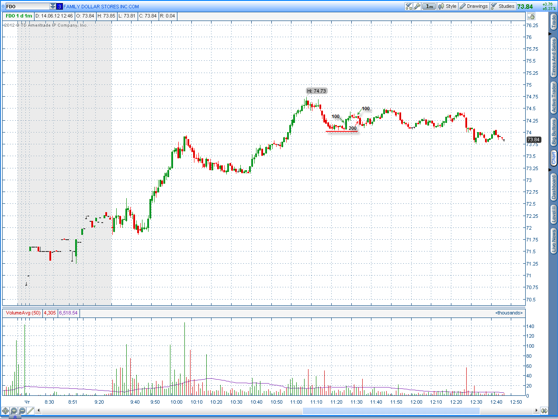This screenshot has height=419, width=558.
Task: Open the Dashboard side tab
Action: (554, 187)
